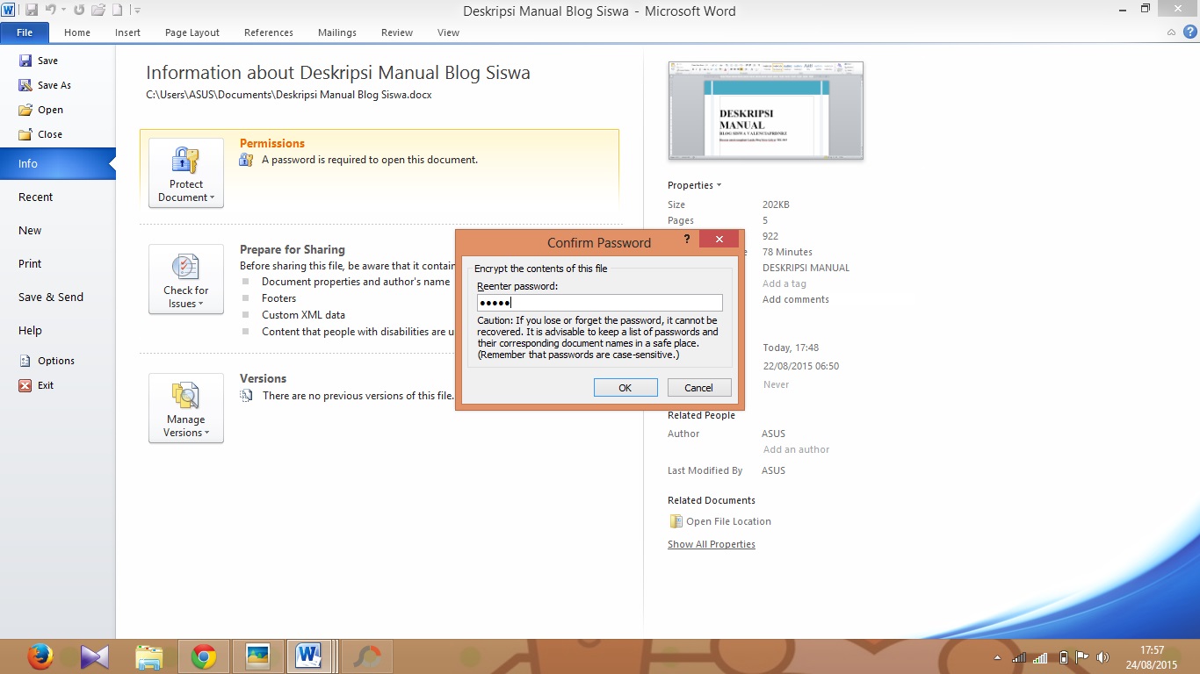Screen dimensions: 1200x674
Task: Click Add a tag field
Action: coord(784,283)
